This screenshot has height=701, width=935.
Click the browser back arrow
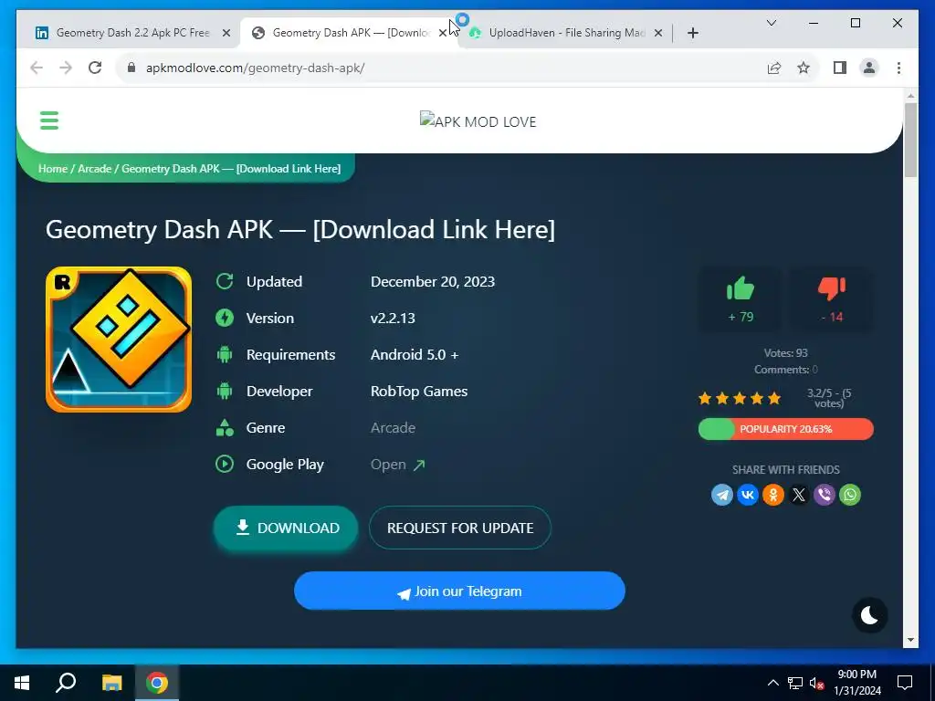37,68
